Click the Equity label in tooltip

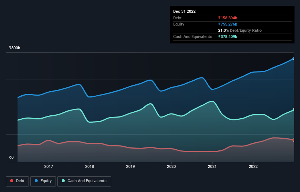179,24
